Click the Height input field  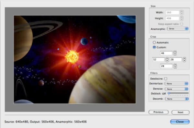click(172, 18)
